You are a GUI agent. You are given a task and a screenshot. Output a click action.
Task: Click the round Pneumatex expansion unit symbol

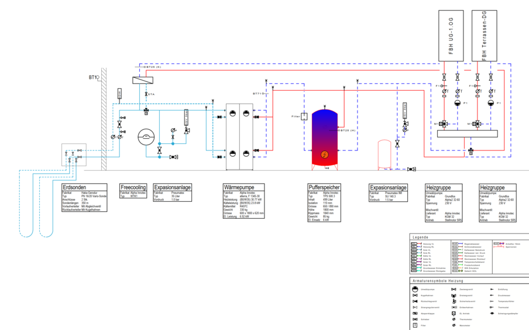pos(146,137)
